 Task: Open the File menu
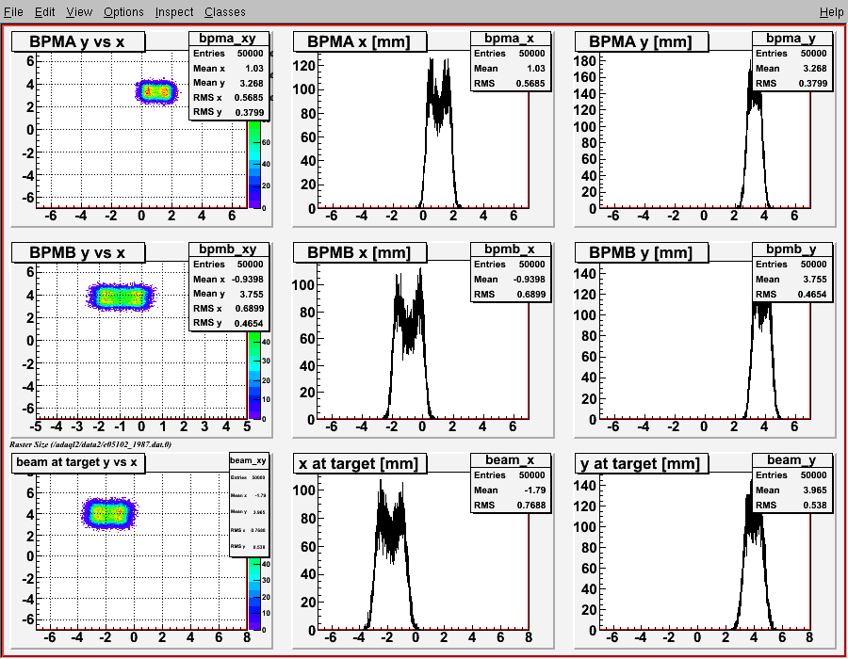click(13, 11)
